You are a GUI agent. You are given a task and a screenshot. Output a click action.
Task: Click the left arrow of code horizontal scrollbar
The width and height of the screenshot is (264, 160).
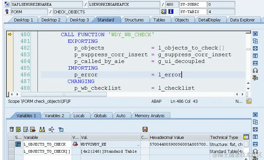tap(12, 94)
